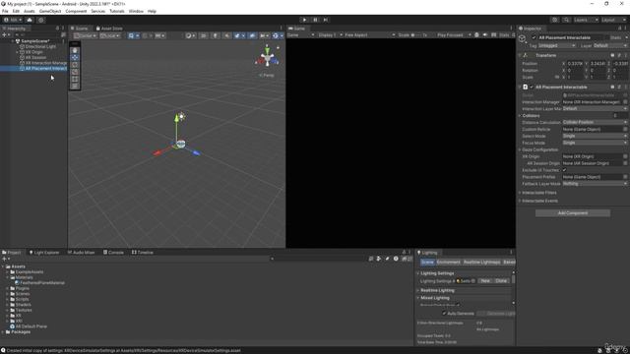The height and width of the screenshot is (354, 630).
Task: Select the Move tool in Scene overlay
Action: (x=75, y=58)
